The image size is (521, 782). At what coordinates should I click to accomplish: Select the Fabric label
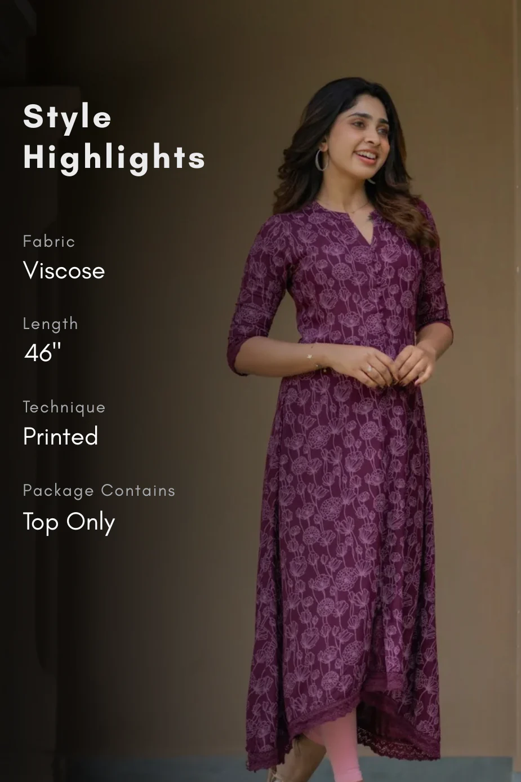(x=49, y=241)
